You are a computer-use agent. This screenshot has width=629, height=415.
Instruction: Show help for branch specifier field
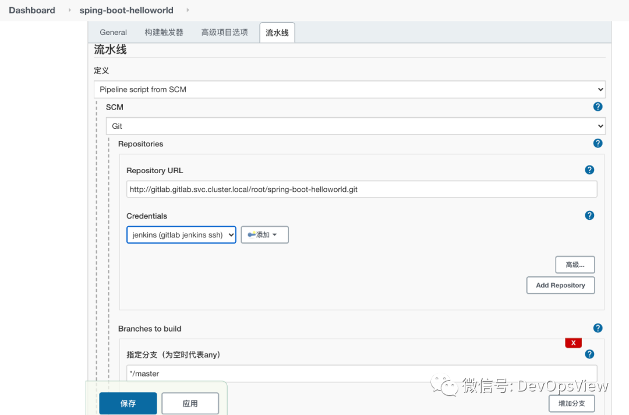point(589,354)
